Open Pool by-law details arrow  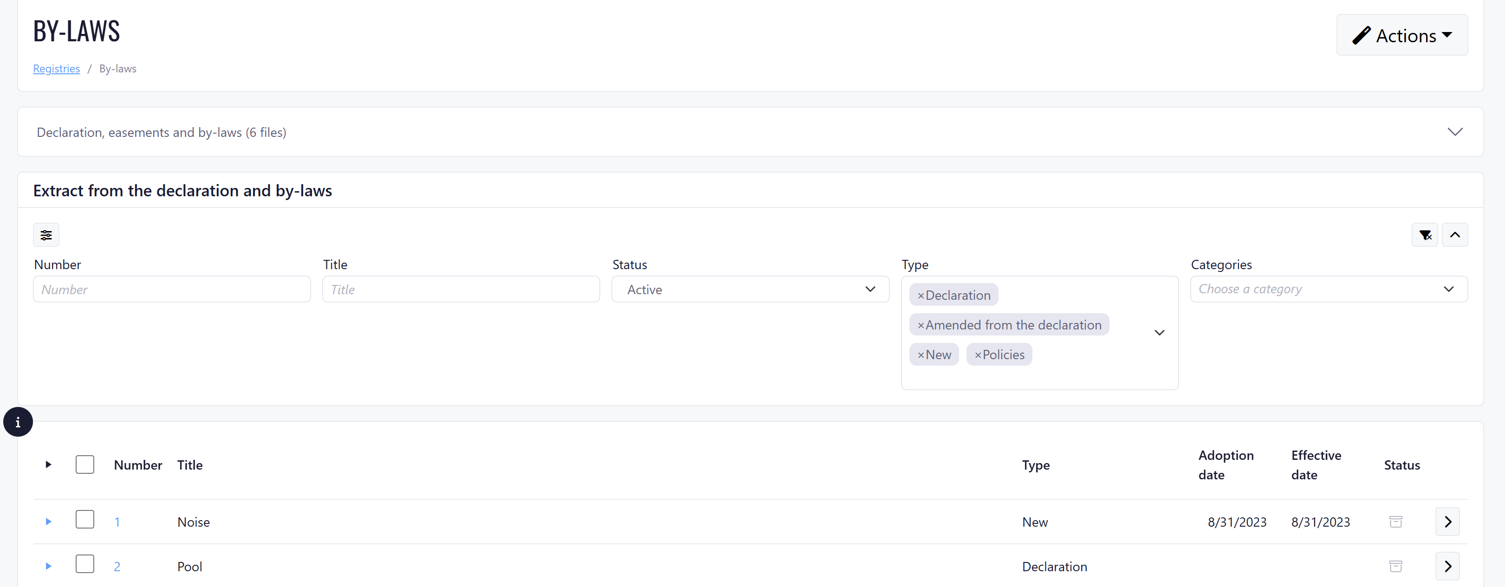click(1447, 566)
